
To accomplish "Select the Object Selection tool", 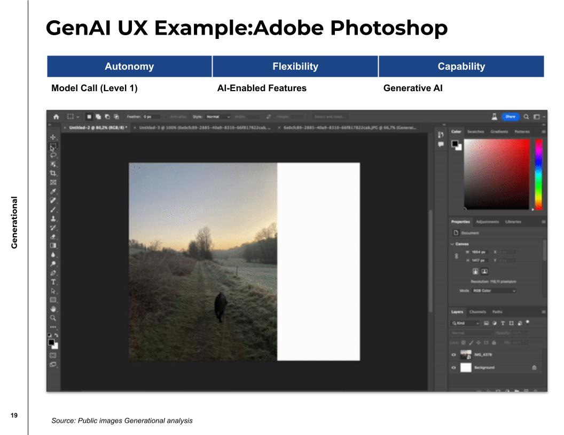I will click(x=53, y=164).
